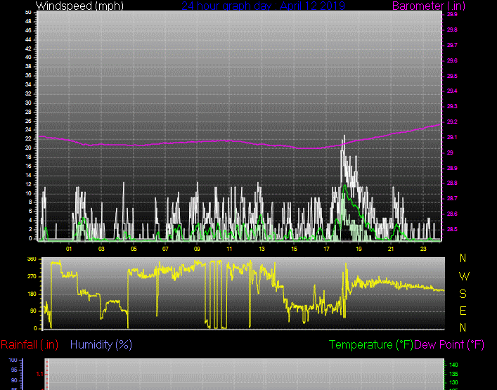Click barometer scale value 28.6

[452, 214]
